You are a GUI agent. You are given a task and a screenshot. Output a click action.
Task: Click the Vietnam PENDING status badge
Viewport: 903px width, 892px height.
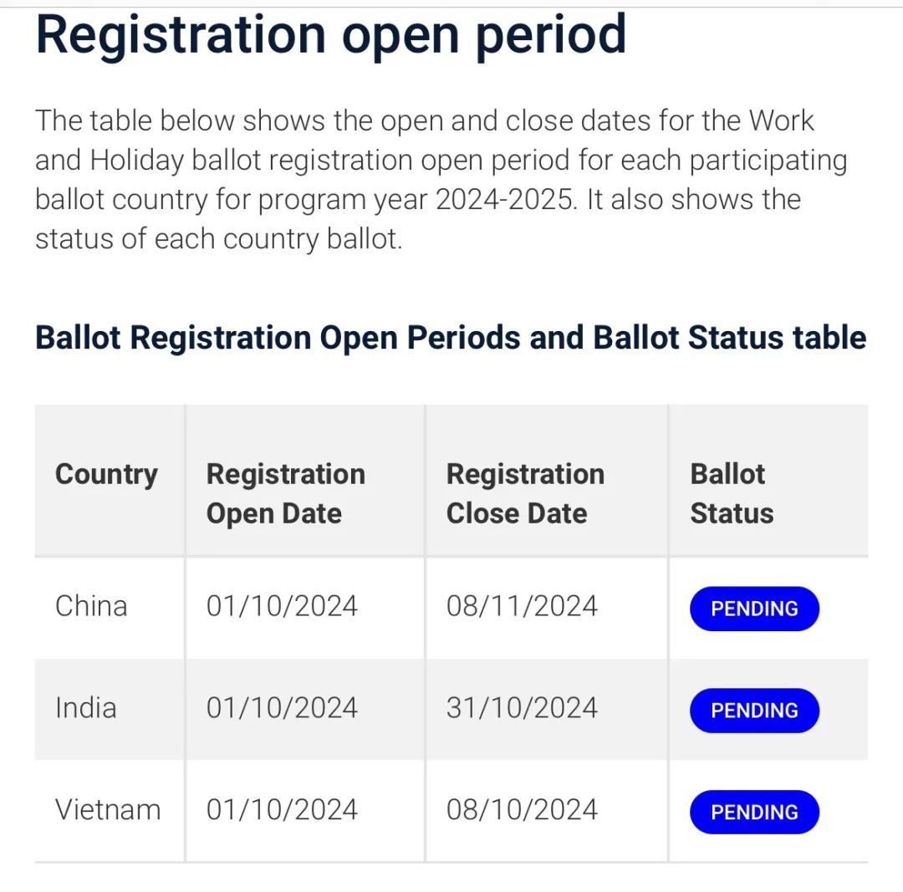coord(754,812)
